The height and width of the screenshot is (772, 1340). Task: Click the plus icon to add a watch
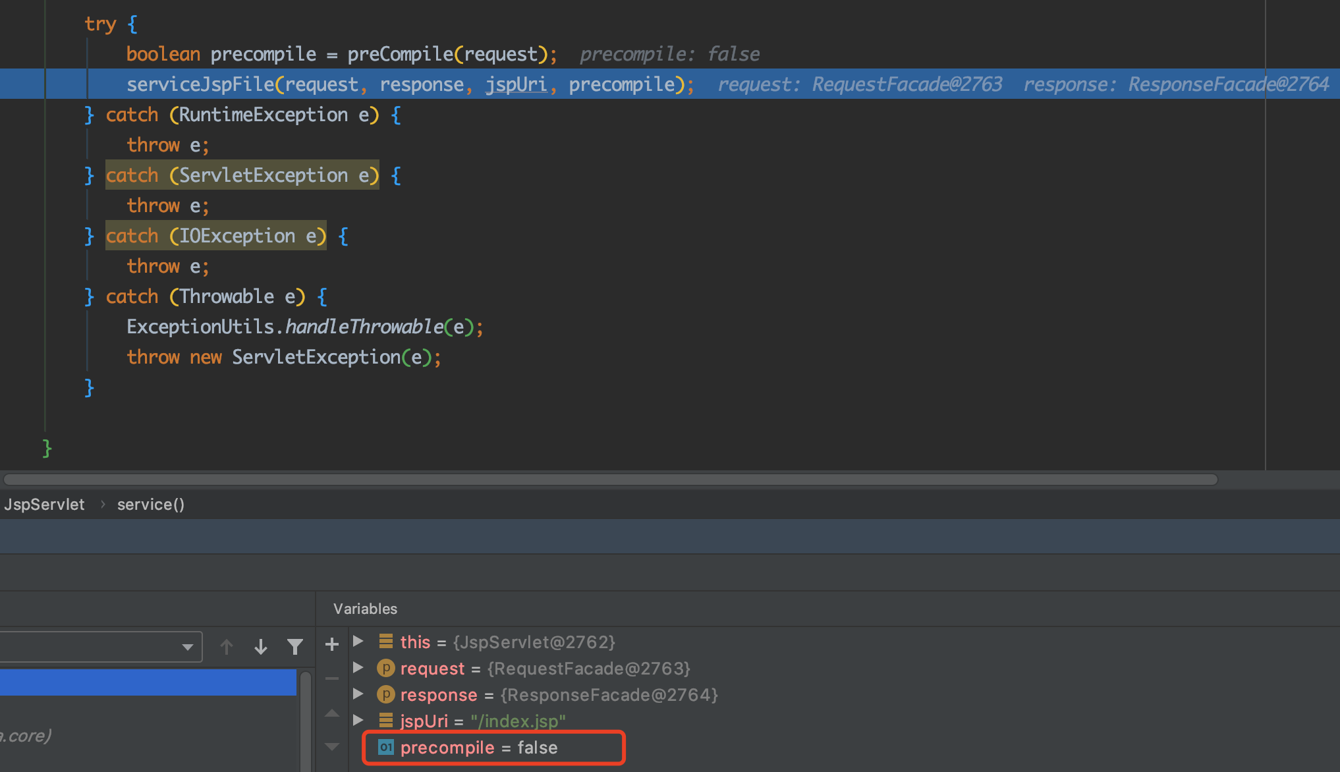coord(331,644)
